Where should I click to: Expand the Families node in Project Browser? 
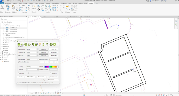point(1,58)
